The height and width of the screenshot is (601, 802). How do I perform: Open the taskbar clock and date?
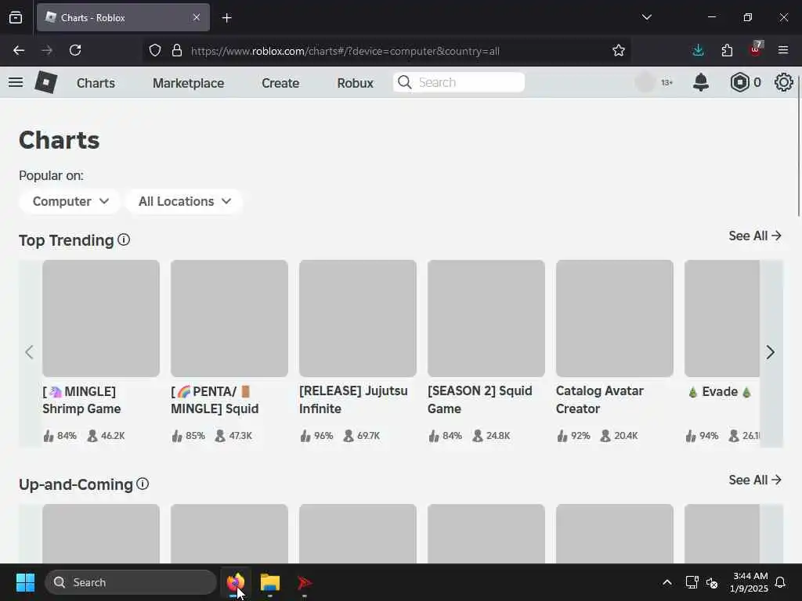pos(749,582)
